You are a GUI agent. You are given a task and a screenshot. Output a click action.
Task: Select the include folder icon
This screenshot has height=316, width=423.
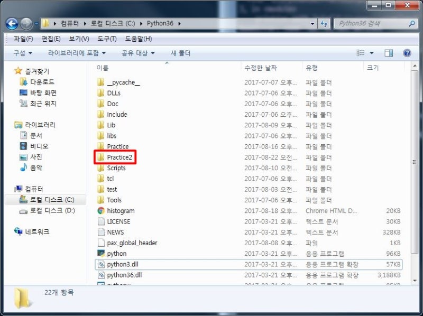(100, 114)
